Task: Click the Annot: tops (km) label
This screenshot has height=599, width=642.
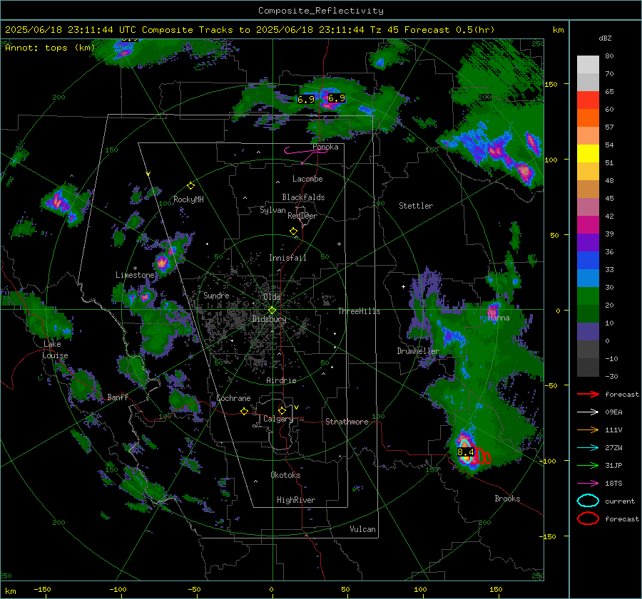Action: (x=50, y=48)
